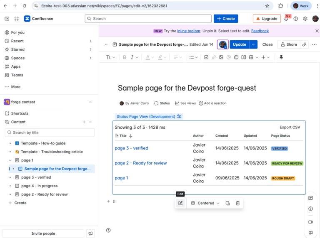Copy the macro block
Viewport: 320px width, 238px height.
228,203
